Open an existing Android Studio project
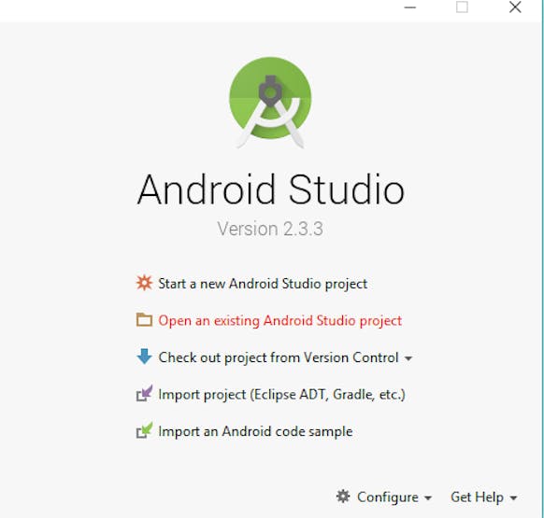Viewport: 544px width, 518px height. [x=280, y=320]
